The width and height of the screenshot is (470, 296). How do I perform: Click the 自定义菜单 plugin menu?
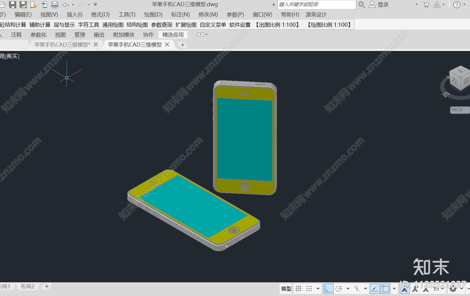tap(213, 25)
